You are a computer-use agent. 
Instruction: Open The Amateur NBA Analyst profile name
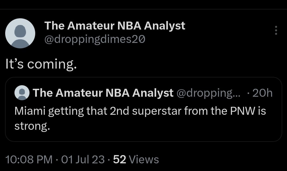[x=115, y=26]
